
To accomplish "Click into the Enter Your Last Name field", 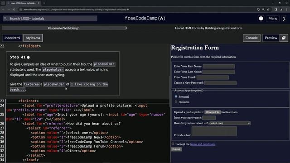I will click(x=218, y=72).
